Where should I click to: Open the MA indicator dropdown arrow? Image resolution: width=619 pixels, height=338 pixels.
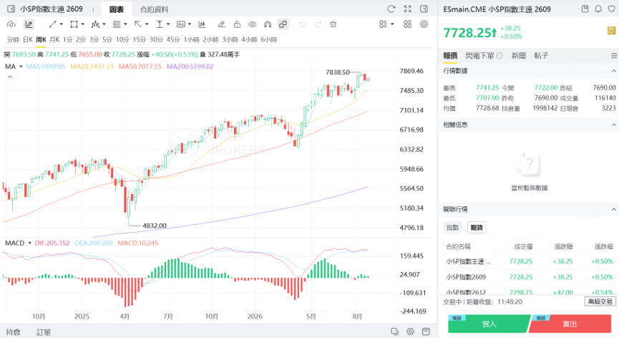pyautogui.click(x=21, y=67)
